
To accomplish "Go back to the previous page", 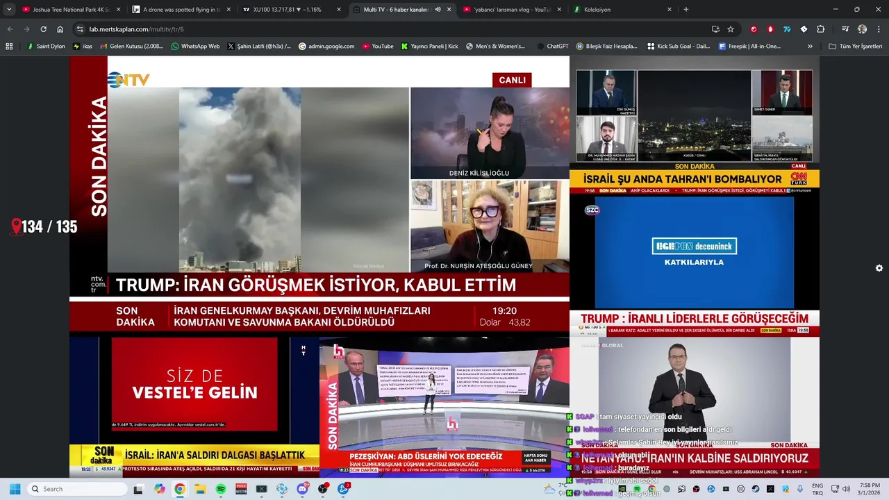I will click(x=10, y=29).
